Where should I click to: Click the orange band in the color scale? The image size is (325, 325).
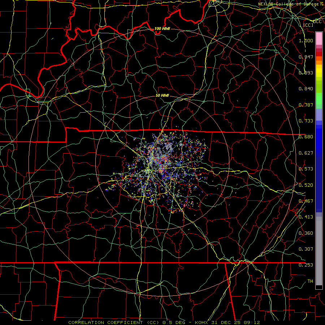[x=319, y=62]
